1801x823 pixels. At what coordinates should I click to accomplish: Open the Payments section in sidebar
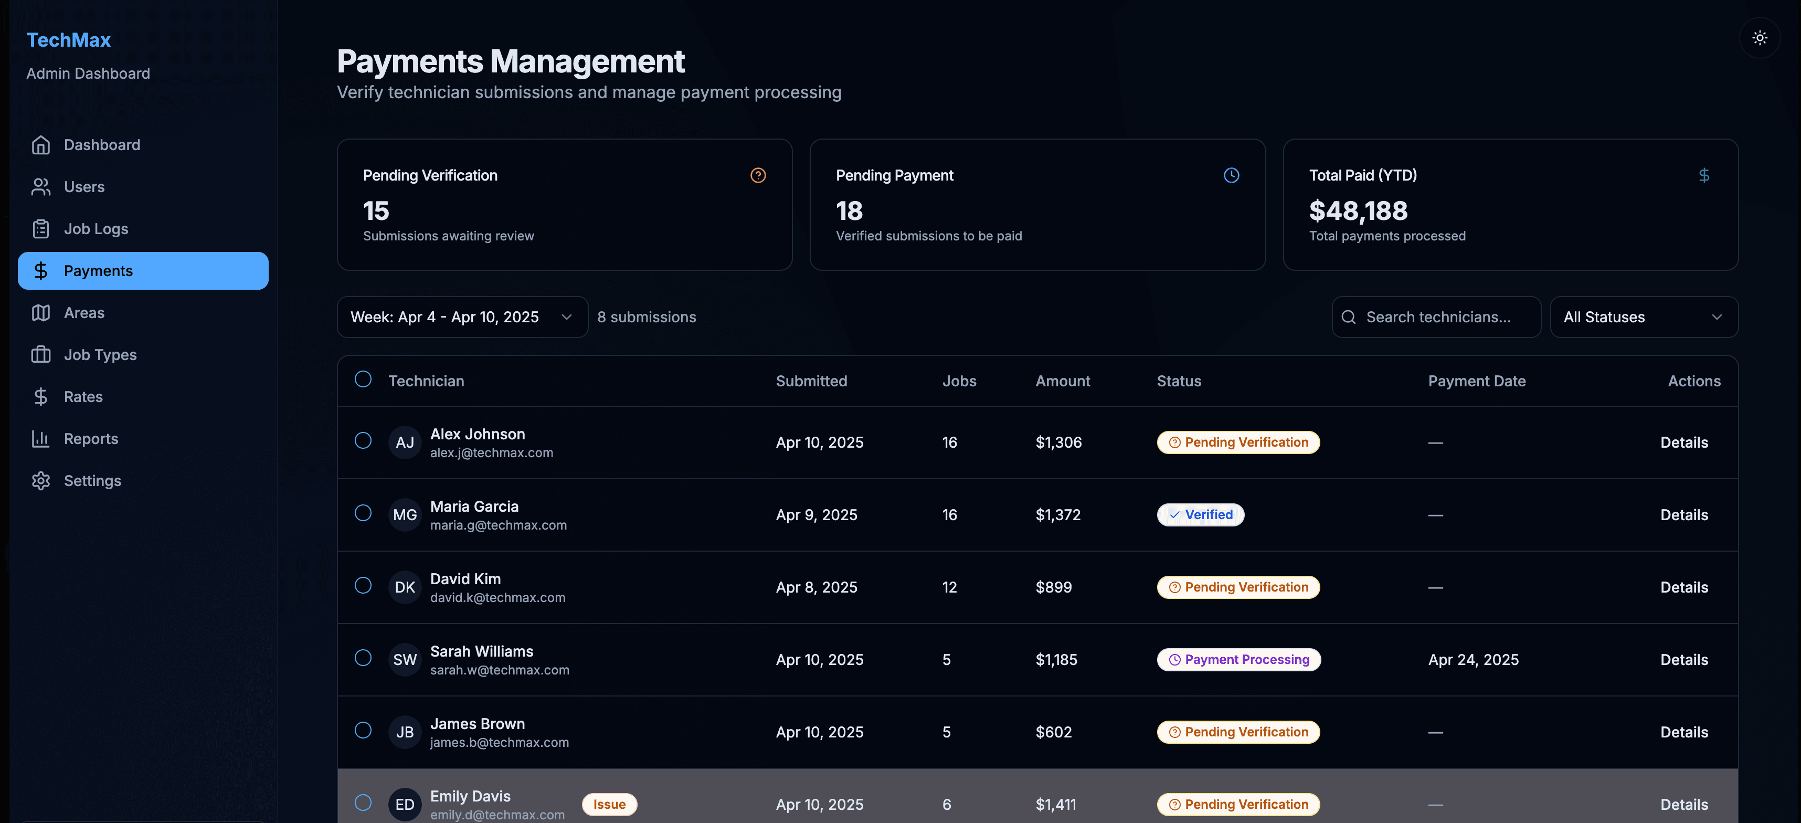point(99,271)
